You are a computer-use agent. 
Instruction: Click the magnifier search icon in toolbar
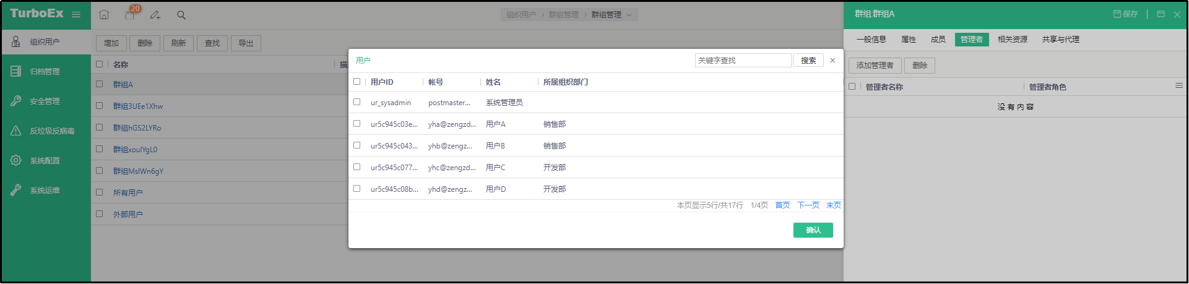click(x=181, y=15)
